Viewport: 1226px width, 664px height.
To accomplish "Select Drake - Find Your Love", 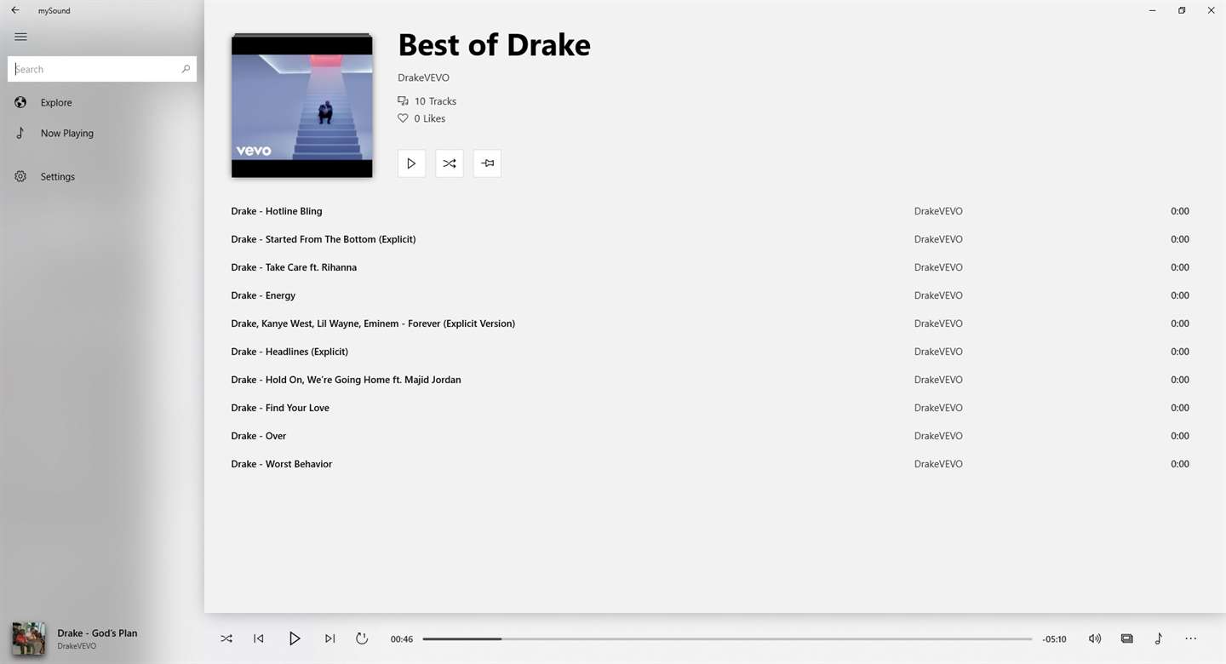I will click(280, 408).
